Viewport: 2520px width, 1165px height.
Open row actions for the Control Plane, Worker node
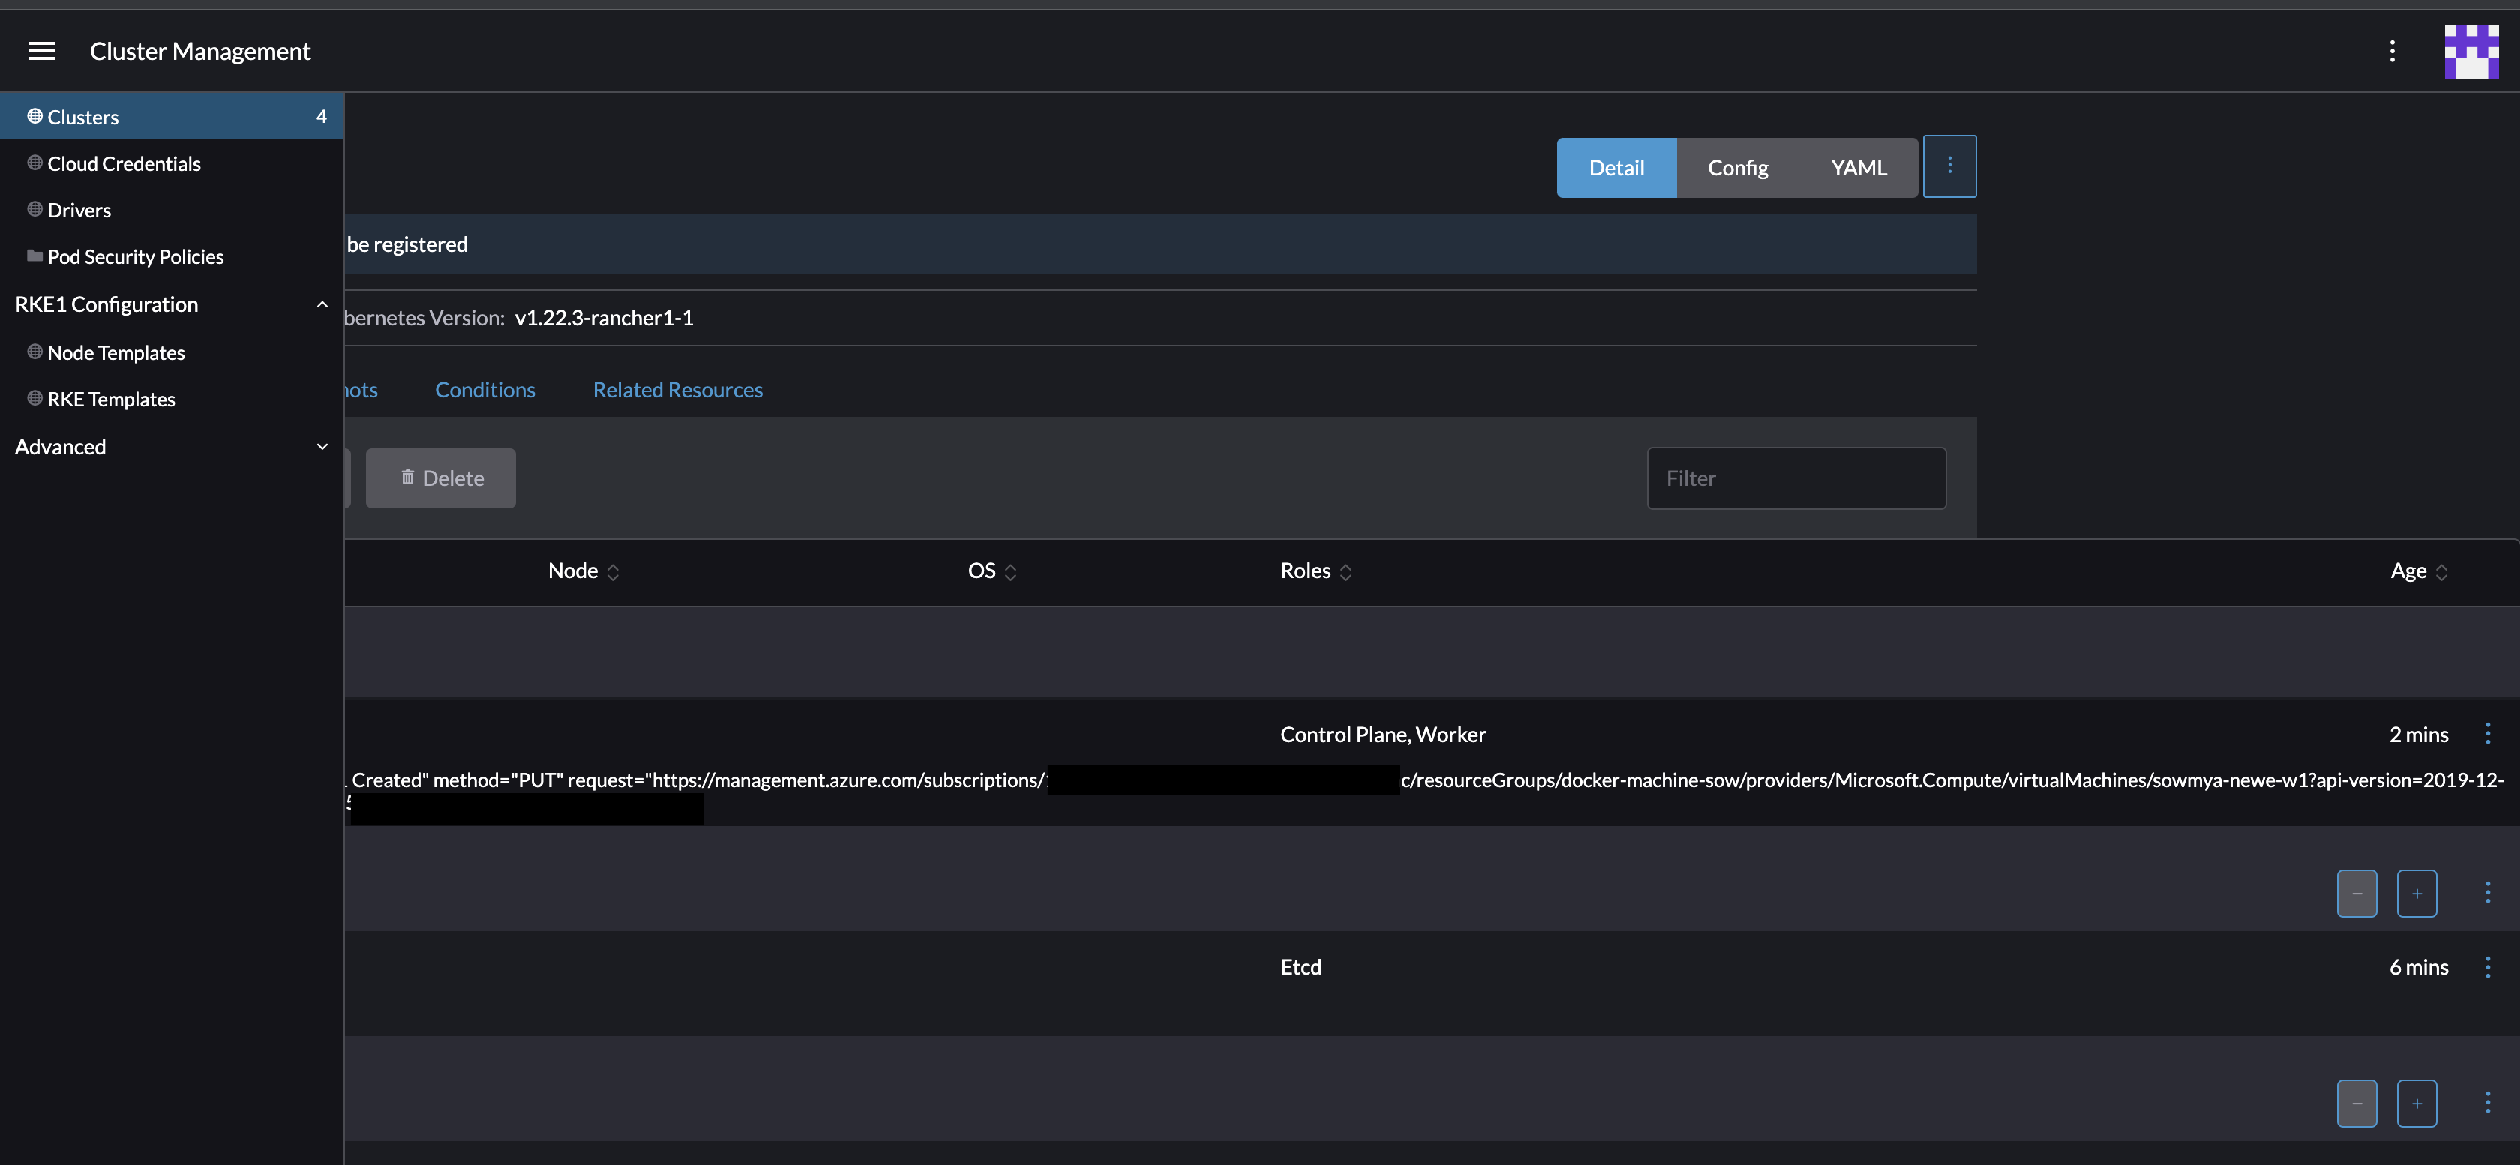[2488, 734]
